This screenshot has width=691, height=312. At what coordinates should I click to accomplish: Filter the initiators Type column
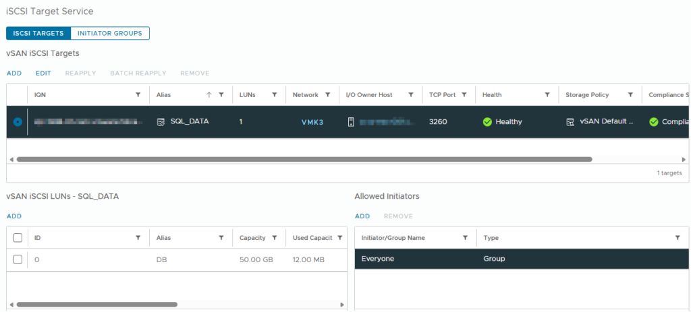678,238
